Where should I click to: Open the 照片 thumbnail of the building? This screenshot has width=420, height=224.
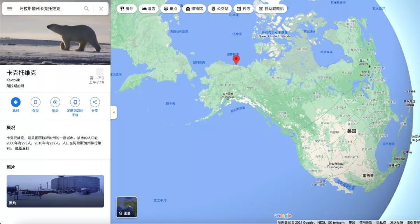point(55,191)
